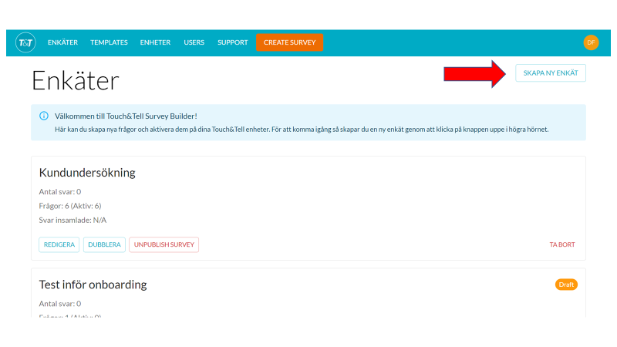Screen dimensions: 617x347
Task: Click Redigera for Kundundersökning
Action: [x=59, y=244]
